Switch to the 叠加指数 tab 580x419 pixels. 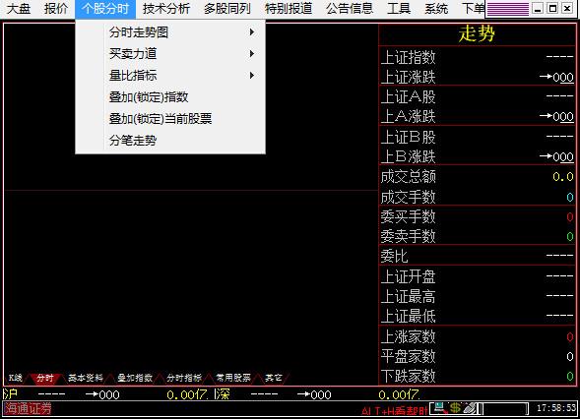pos(135,378)
